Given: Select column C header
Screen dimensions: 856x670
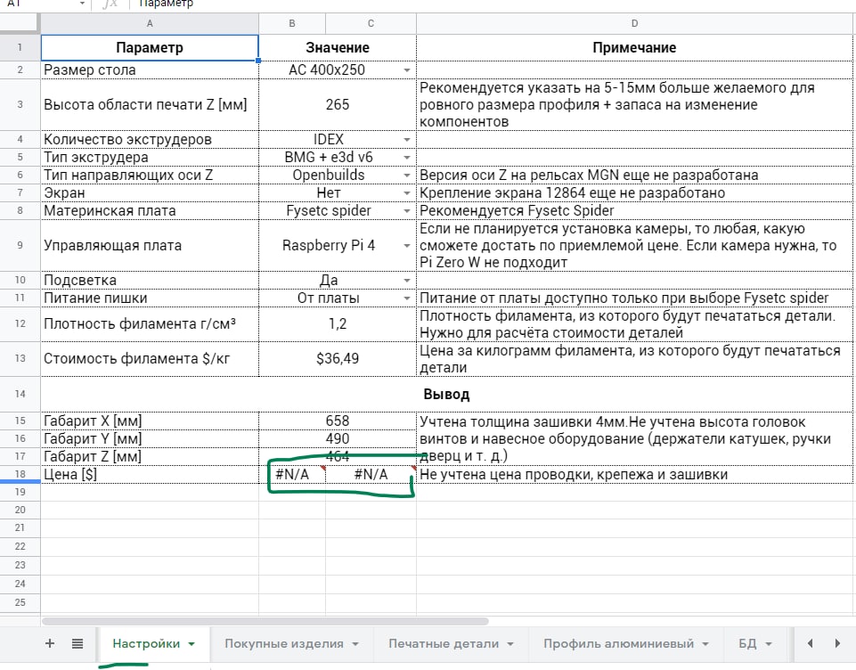Looking at the screenshot, I should pos(371,23).
